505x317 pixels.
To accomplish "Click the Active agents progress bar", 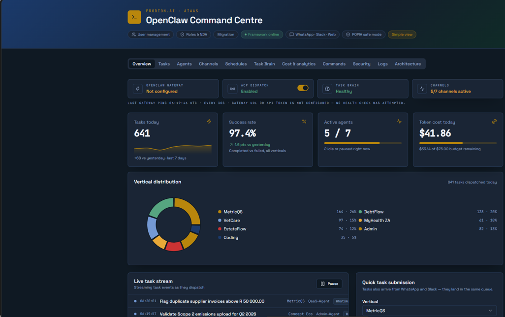I will click(363, 143).
